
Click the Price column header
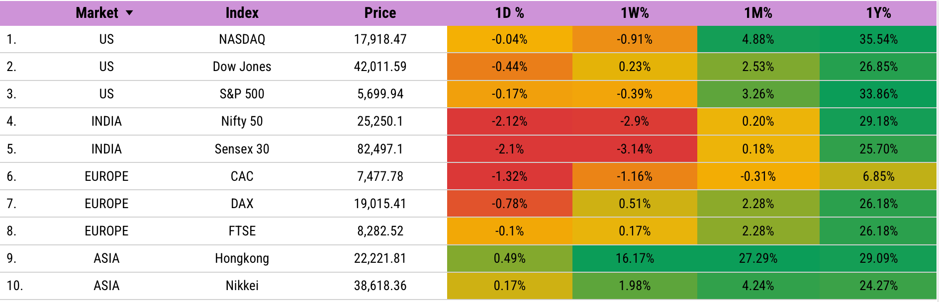click(380, 13)
